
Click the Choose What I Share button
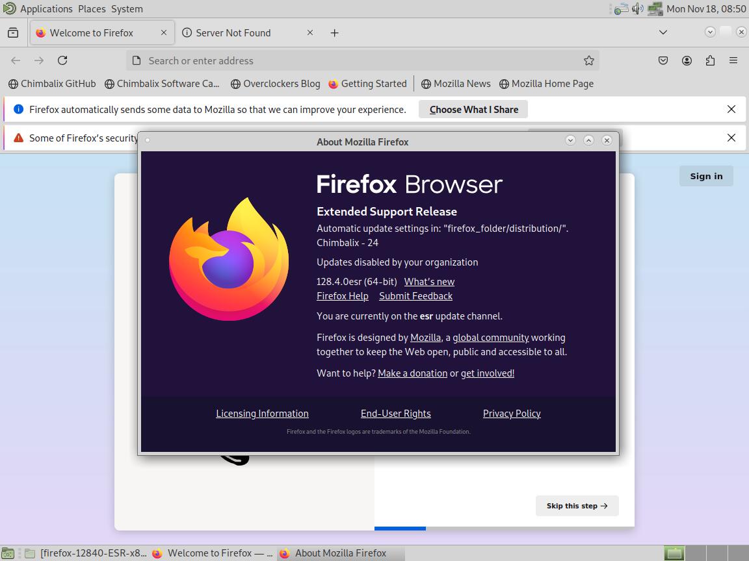(473, 109)
